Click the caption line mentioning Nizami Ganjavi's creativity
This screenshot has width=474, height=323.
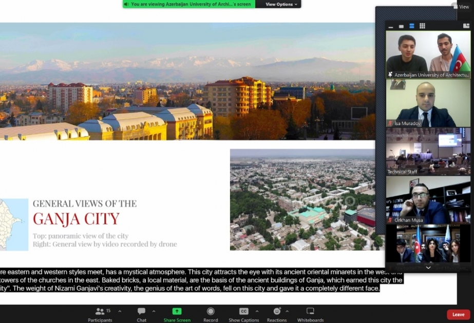coord(190,288)
